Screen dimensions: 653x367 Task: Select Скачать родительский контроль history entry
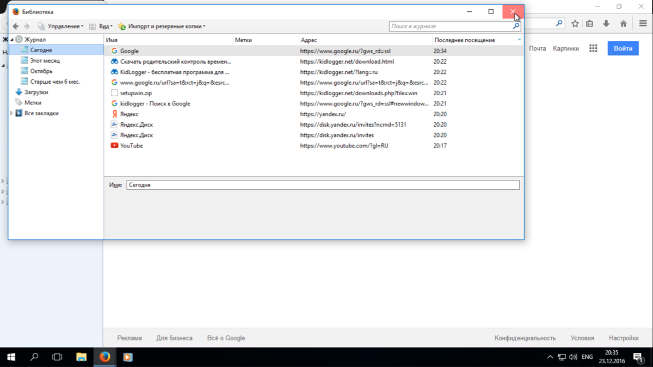(314, 61)
